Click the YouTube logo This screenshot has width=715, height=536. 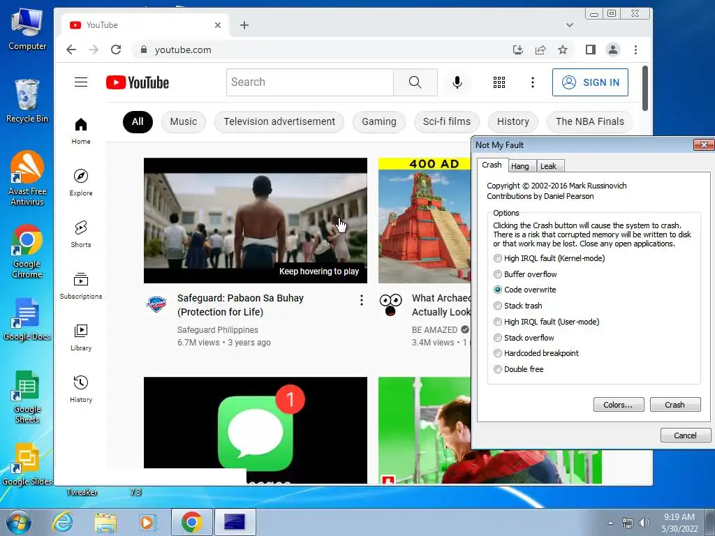(x=138, y=82)
